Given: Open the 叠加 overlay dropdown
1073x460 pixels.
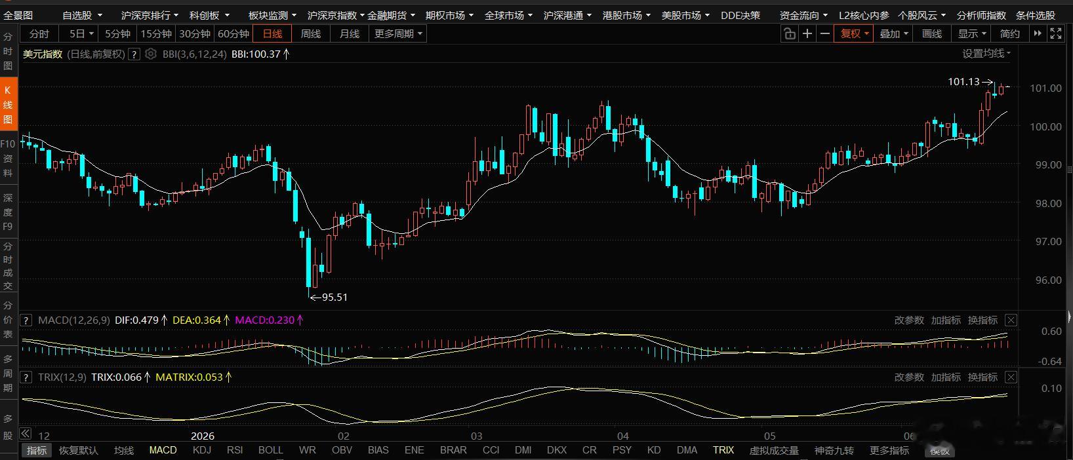Looking at the screenshot, I should pos(893,33).
